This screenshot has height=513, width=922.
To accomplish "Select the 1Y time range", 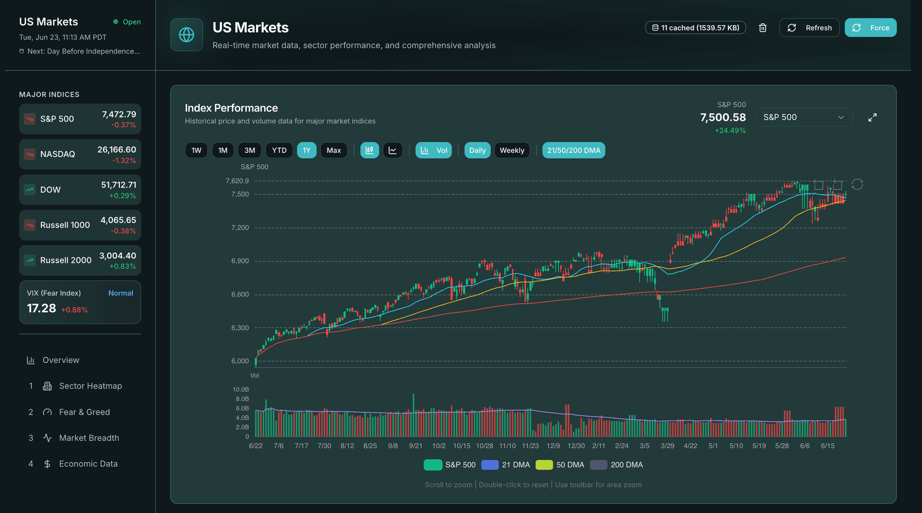I will point(307,150).
